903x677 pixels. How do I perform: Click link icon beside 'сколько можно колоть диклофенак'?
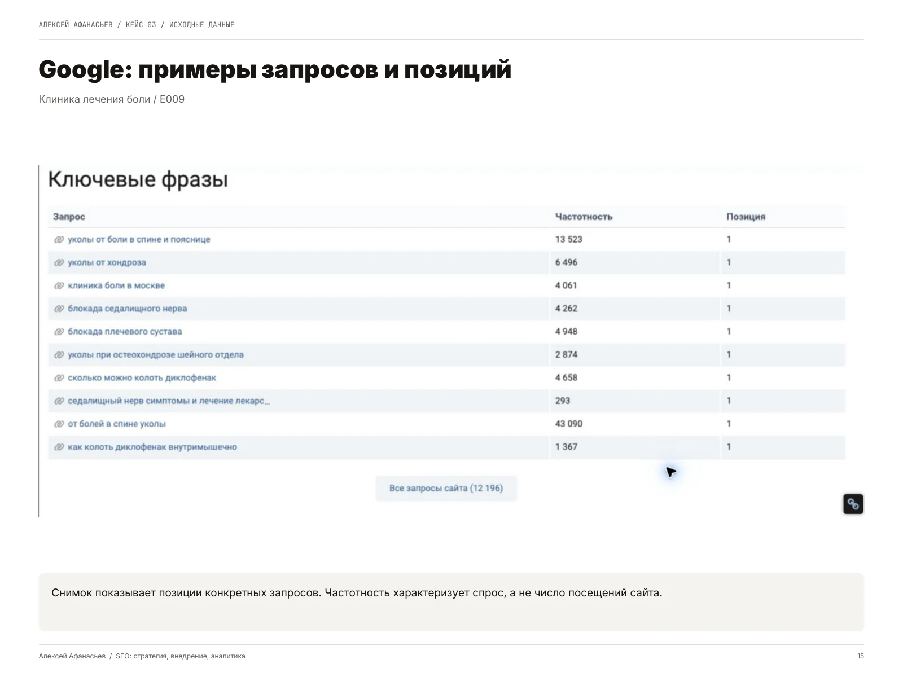pyautogui.click(x=59, y=378)
